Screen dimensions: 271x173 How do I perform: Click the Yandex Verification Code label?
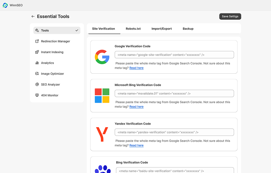click(133, 124)
